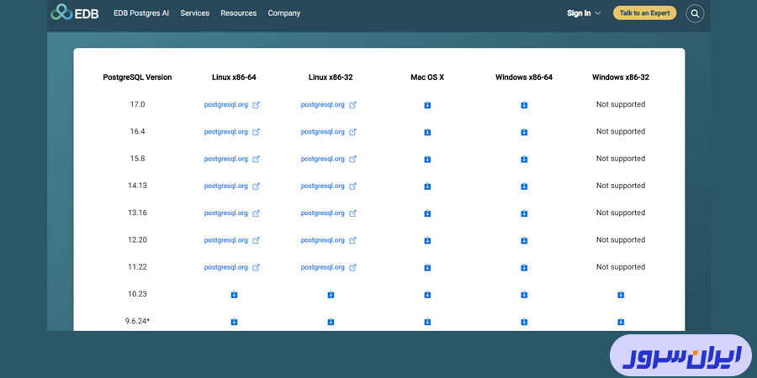Screen dimensions: 757x378
Task: Open postgresql.org link for 16.4 Linux x86-32
Action: 328,132
